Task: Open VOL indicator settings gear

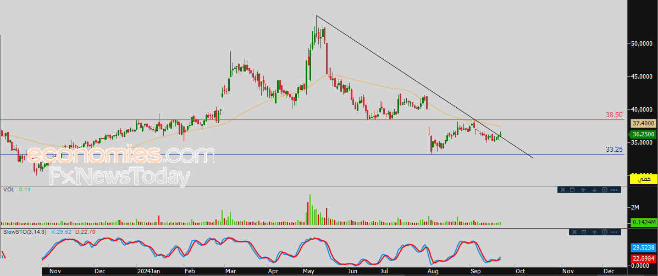Action: (x=605, y=190)
